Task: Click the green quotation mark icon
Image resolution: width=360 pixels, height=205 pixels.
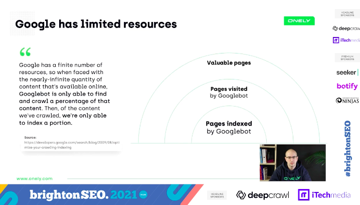Action: point(25,52)
